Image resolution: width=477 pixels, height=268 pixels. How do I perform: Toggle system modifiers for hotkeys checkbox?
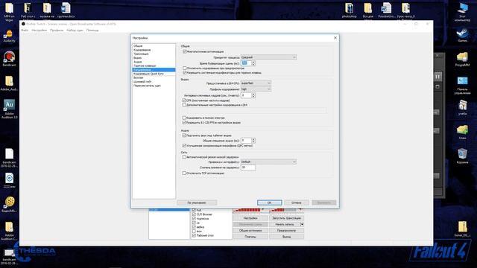click(x=184, y=73)
